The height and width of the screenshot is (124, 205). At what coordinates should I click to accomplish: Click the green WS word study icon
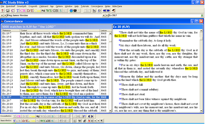coord(49,10)
